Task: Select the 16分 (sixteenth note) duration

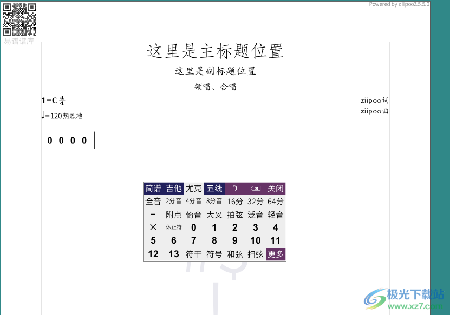Action: 234,201
